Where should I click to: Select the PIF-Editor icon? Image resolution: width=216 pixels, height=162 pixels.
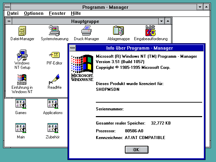54,55
